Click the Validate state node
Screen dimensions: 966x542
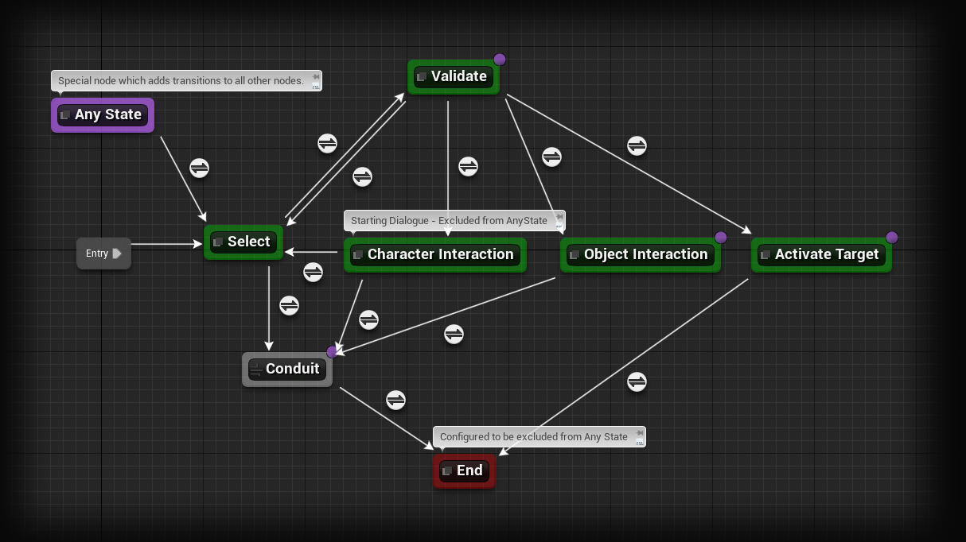(x=453, y=77)
